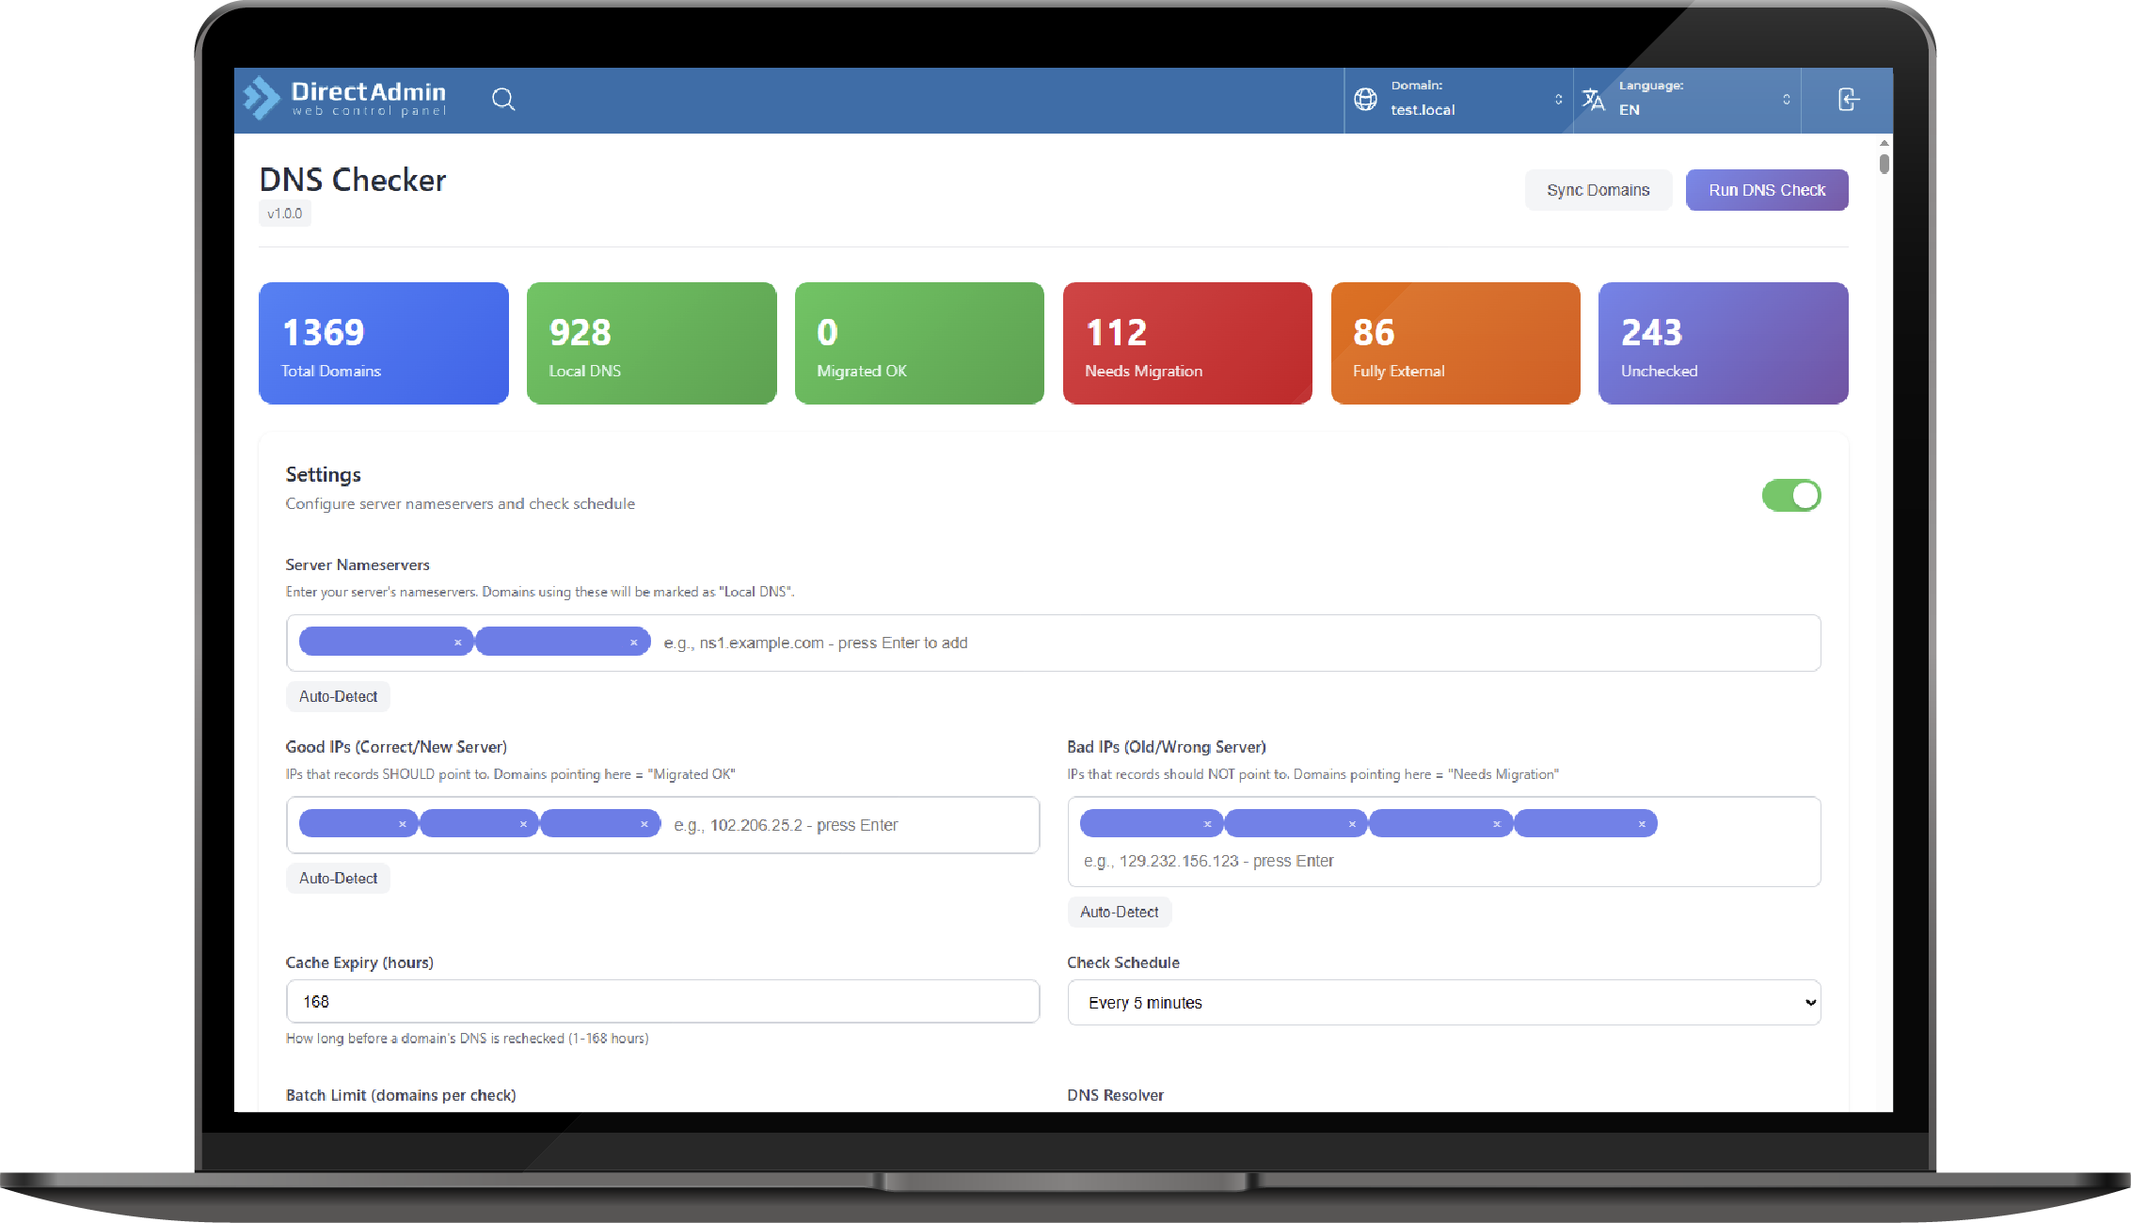This screenshot has width=2131, height=1223.
Task: Click the globe domain icon
Action: 1365,99
